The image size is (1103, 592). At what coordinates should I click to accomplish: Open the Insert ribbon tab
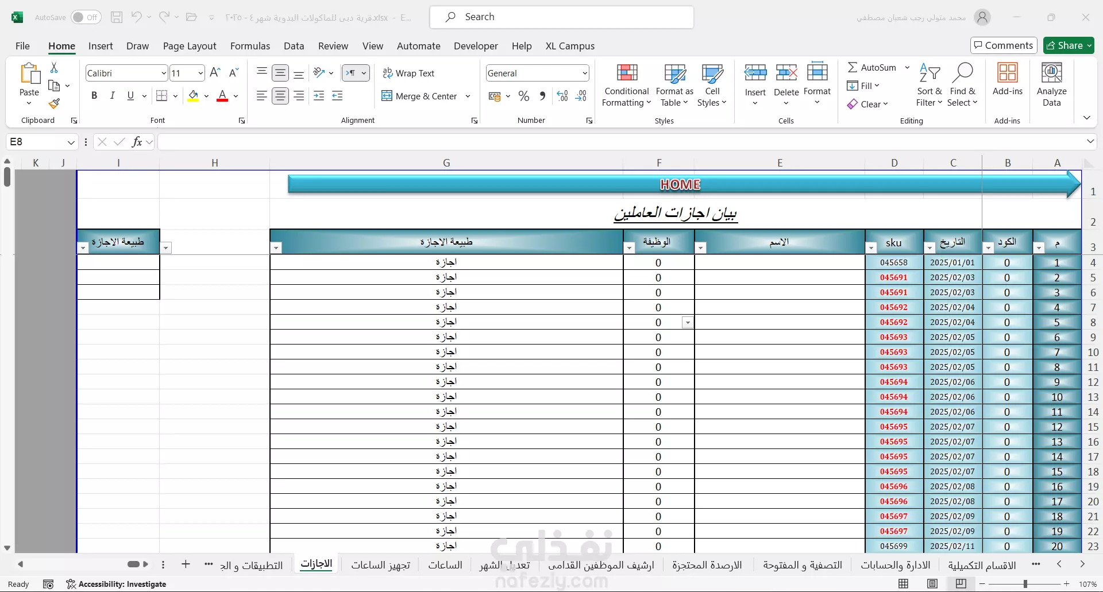[x=101, y=46]
